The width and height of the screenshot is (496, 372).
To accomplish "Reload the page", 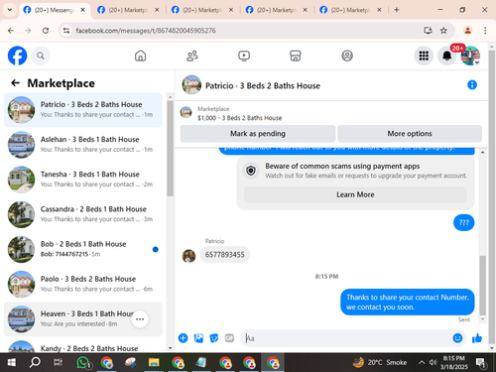I will click(46, 31).
